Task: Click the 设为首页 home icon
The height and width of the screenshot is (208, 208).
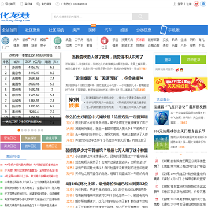Action: pos(2,4)
